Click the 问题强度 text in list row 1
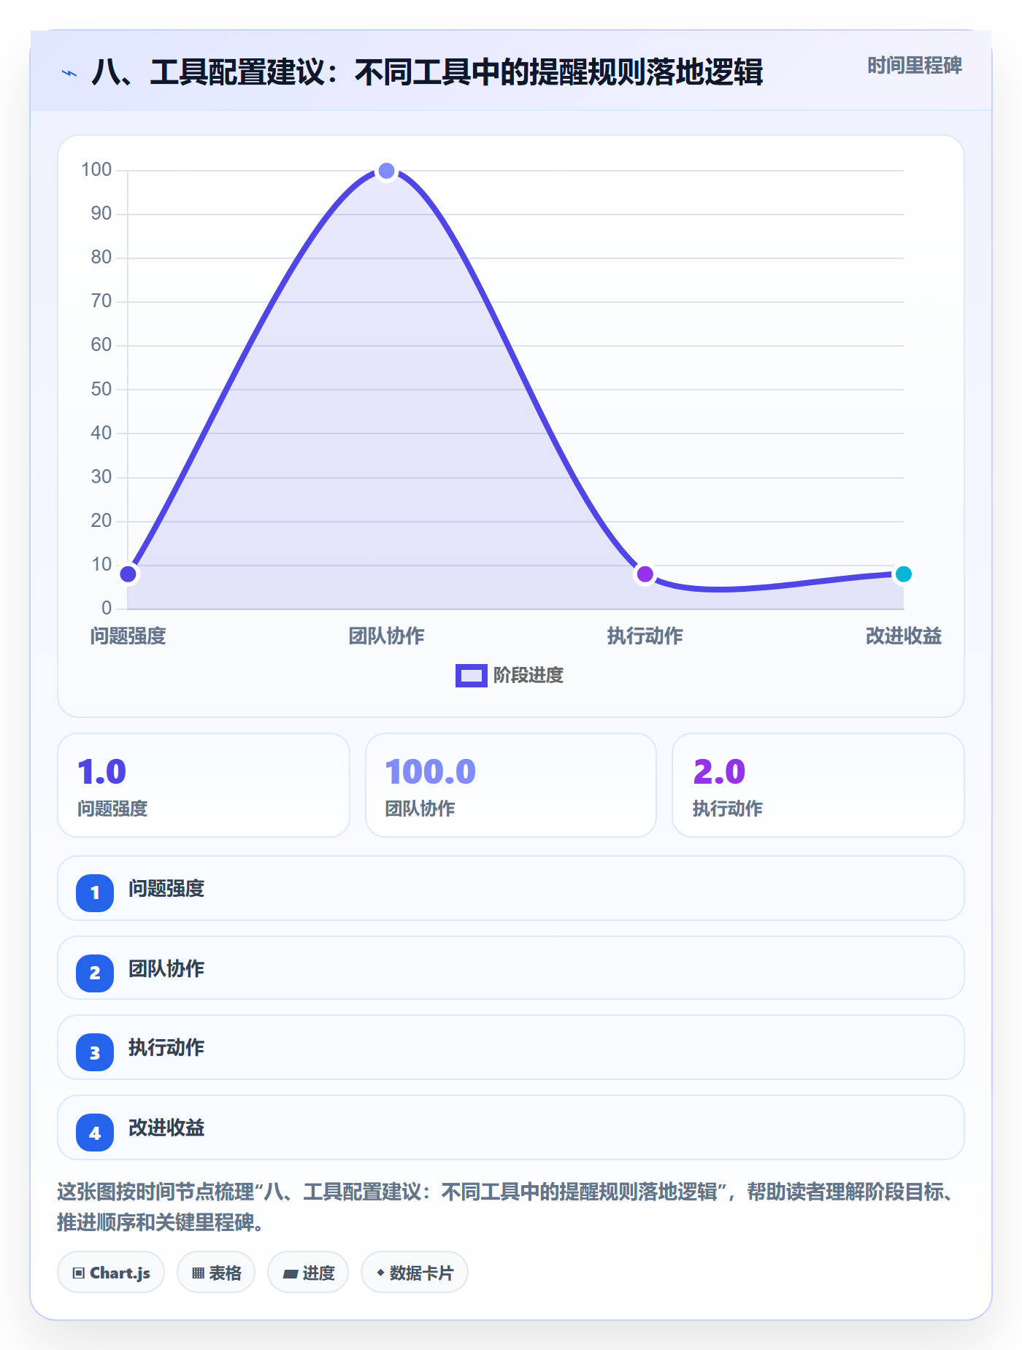1022x1350 pixels. click(x=166, y=889)
